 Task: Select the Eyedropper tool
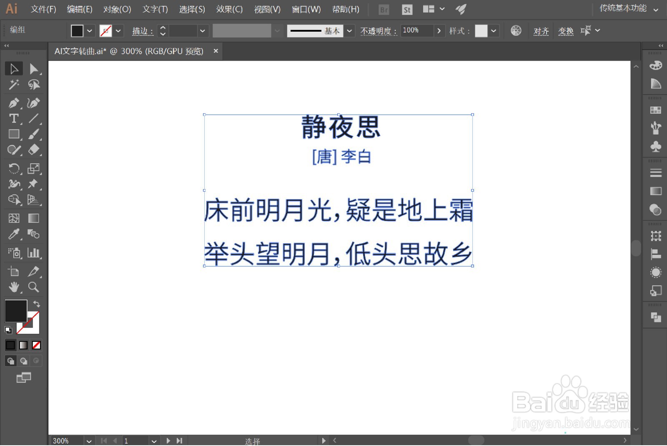click(x=14, y=234)
